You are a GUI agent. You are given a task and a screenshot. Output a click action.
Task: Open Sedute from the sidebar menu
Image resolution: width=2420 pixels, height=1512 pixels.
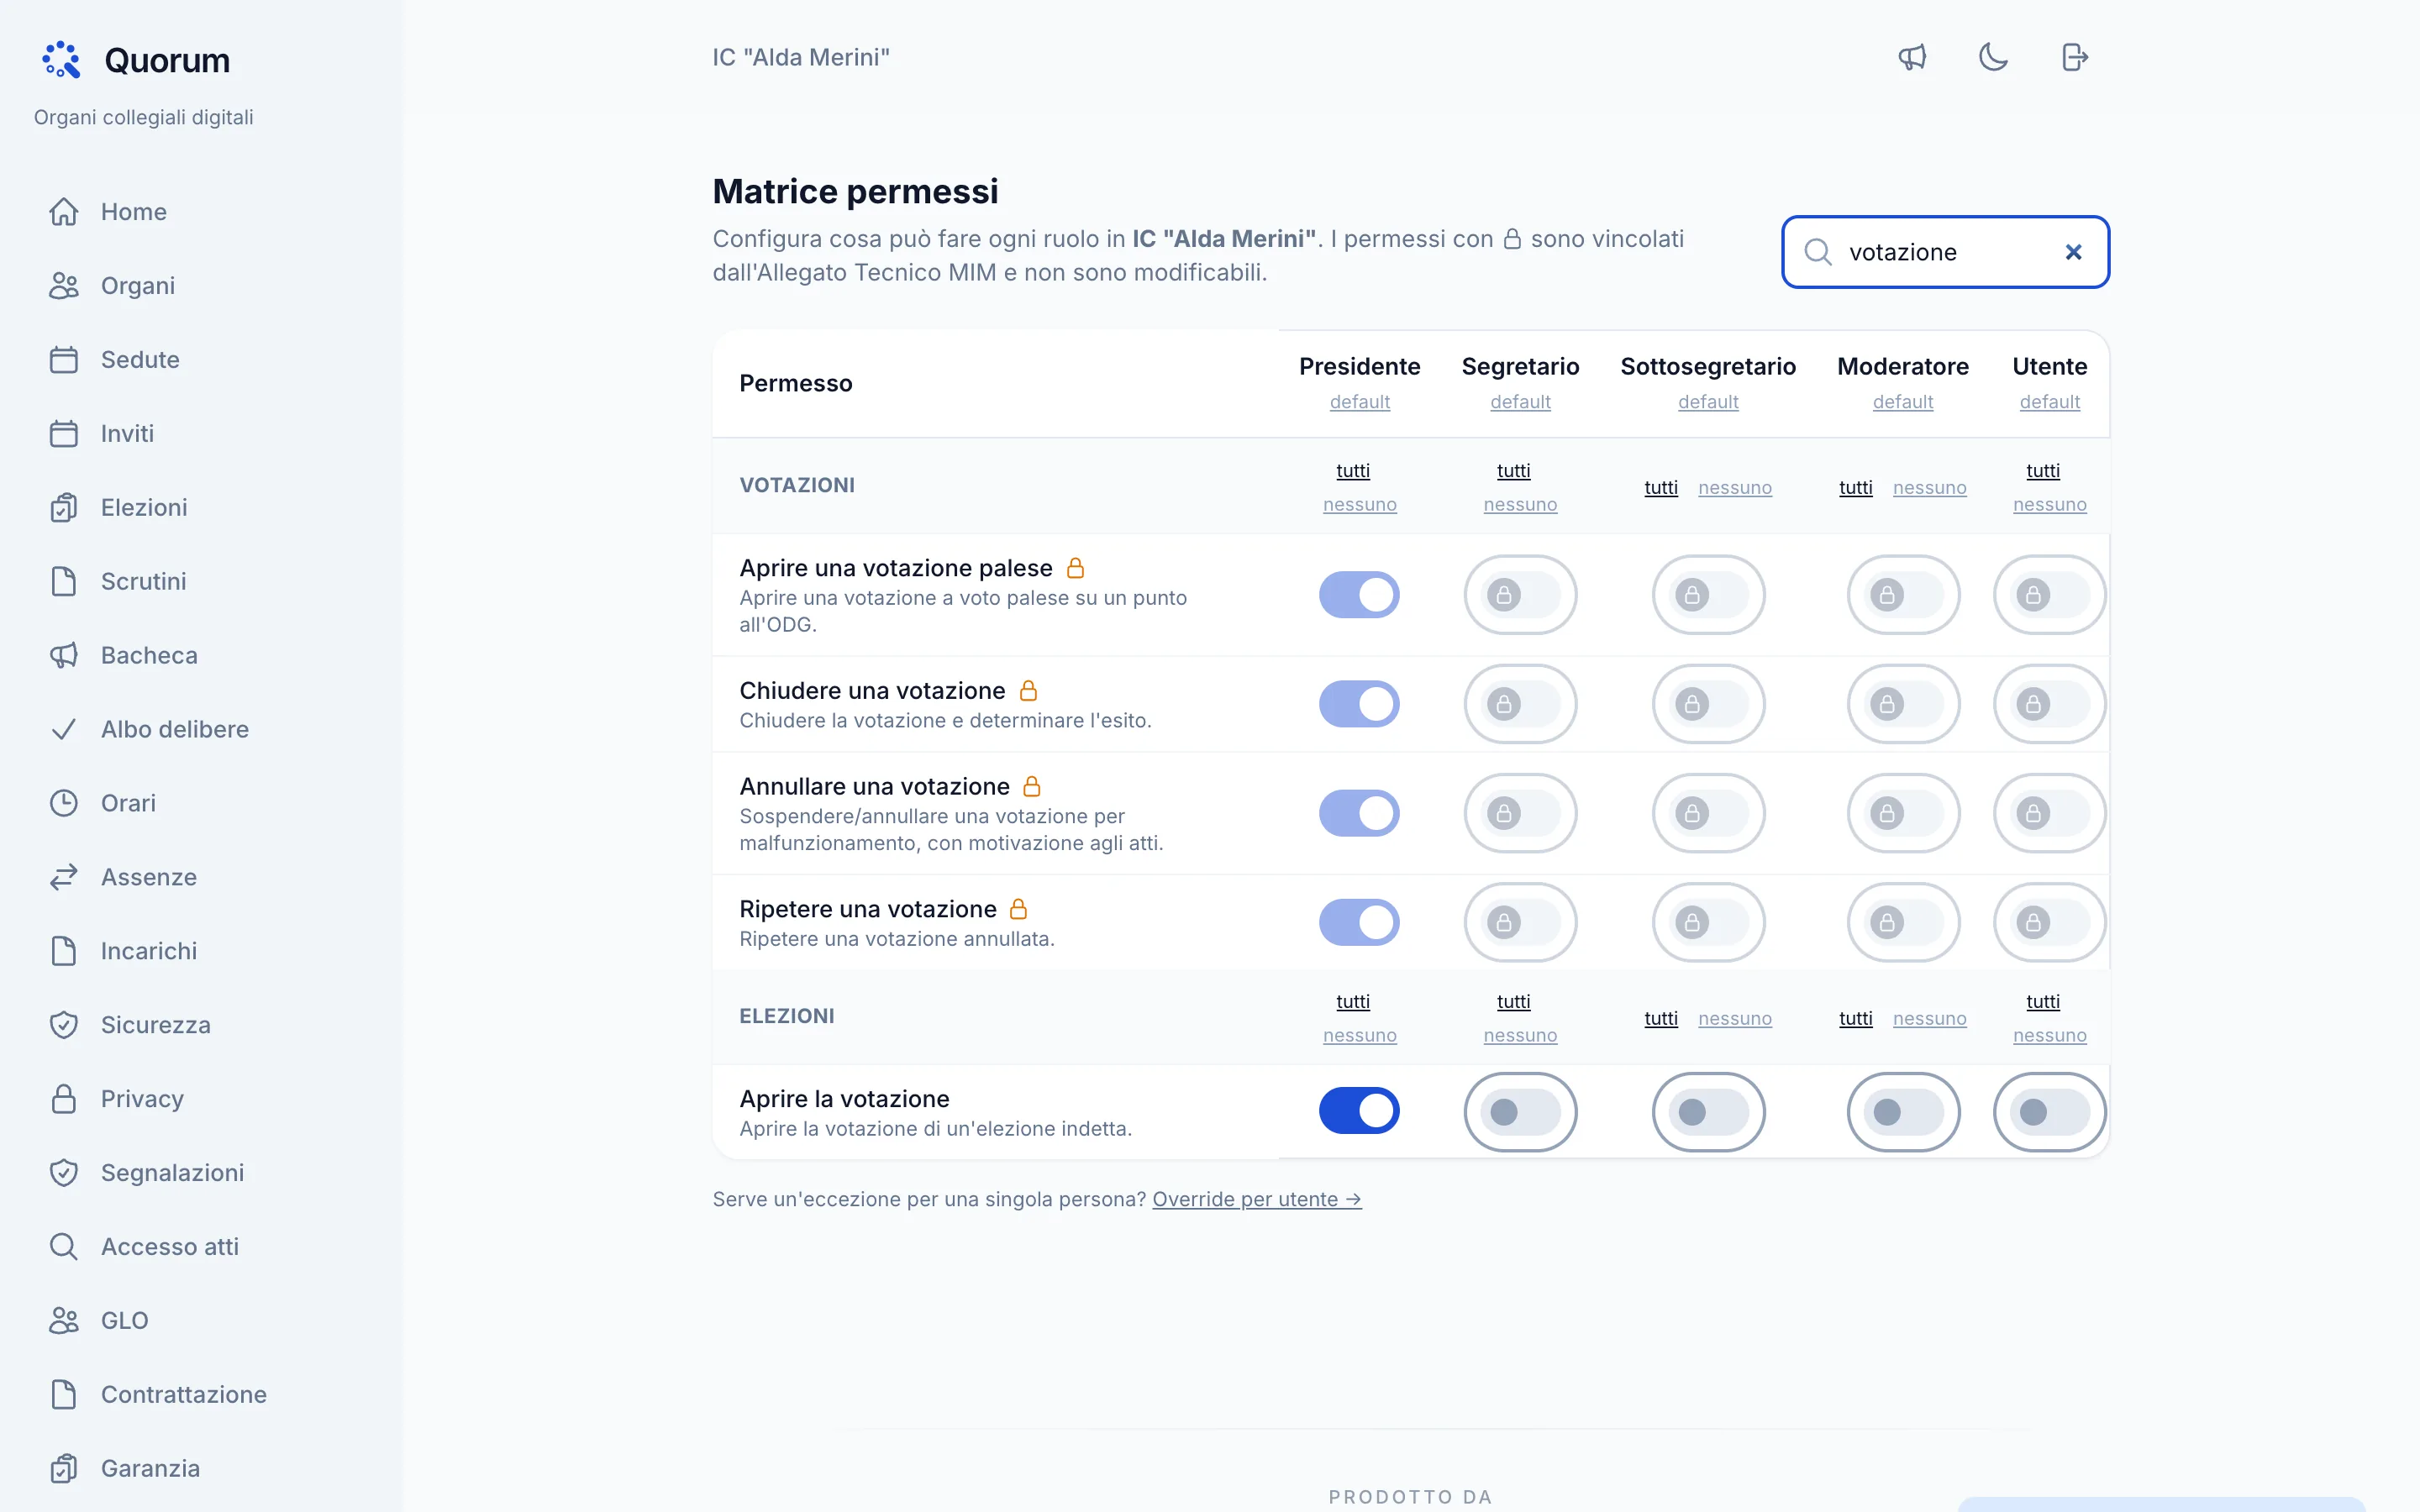[202, 360]
